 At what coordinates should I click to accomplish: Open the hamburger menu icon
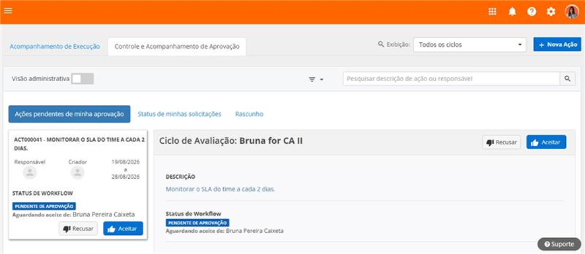[x=8, y=11]
